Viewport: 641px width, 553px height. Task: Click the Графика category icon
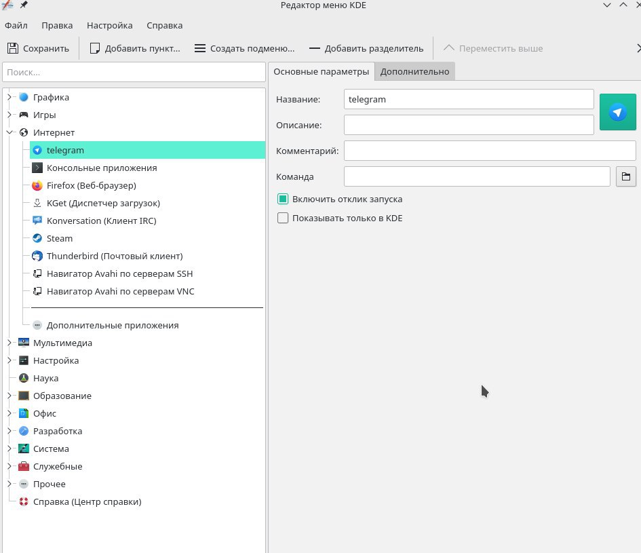(24, 97)
